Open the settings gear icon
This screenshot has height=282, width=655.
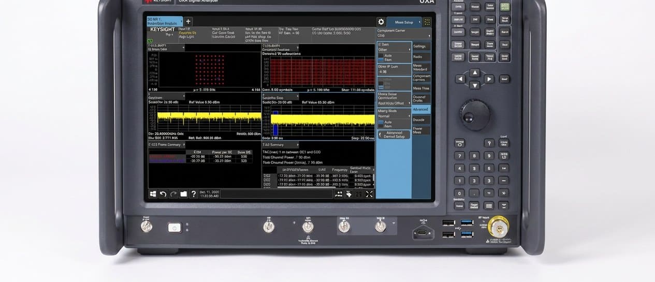click(x=381, y=22)
